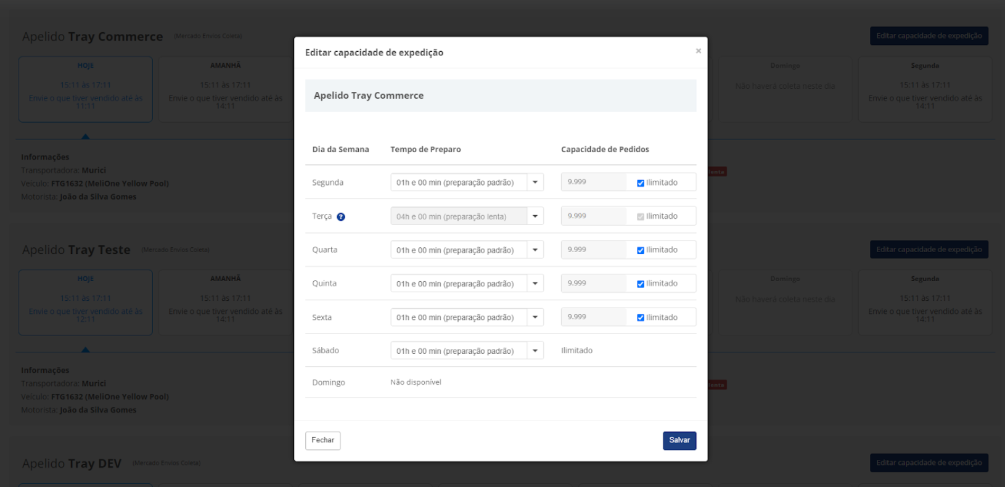Click Quarta capacity field 9.999
Viewport: 1005px width, 487px height.
click(x=594, y=250)
